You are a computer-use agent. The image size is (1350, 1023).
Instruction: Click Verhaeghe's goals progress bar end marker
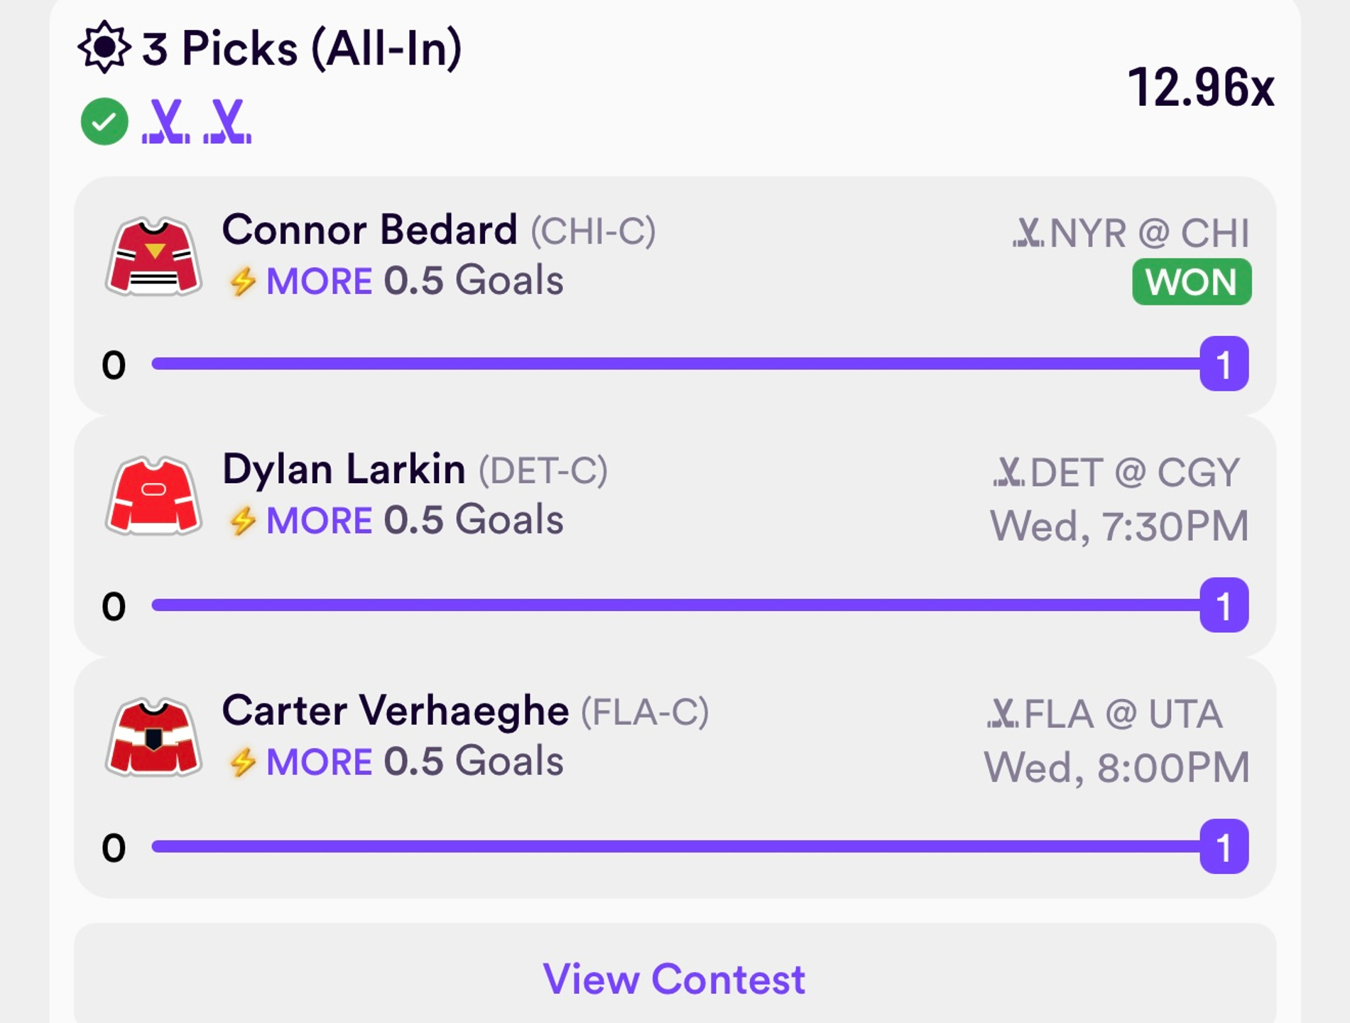pyautogui.click(x=1224, y=847)
